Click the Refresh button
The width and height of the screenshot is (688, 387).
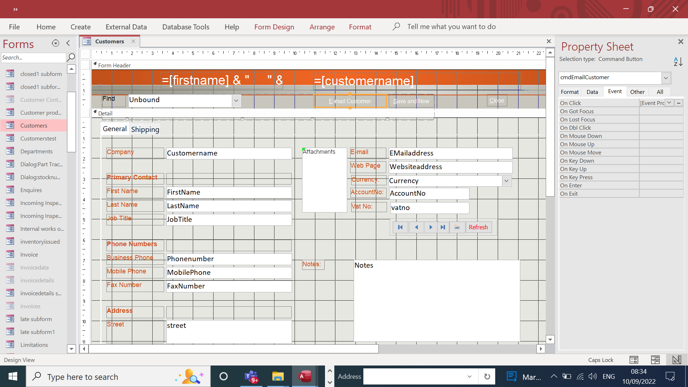pos(478,227)
